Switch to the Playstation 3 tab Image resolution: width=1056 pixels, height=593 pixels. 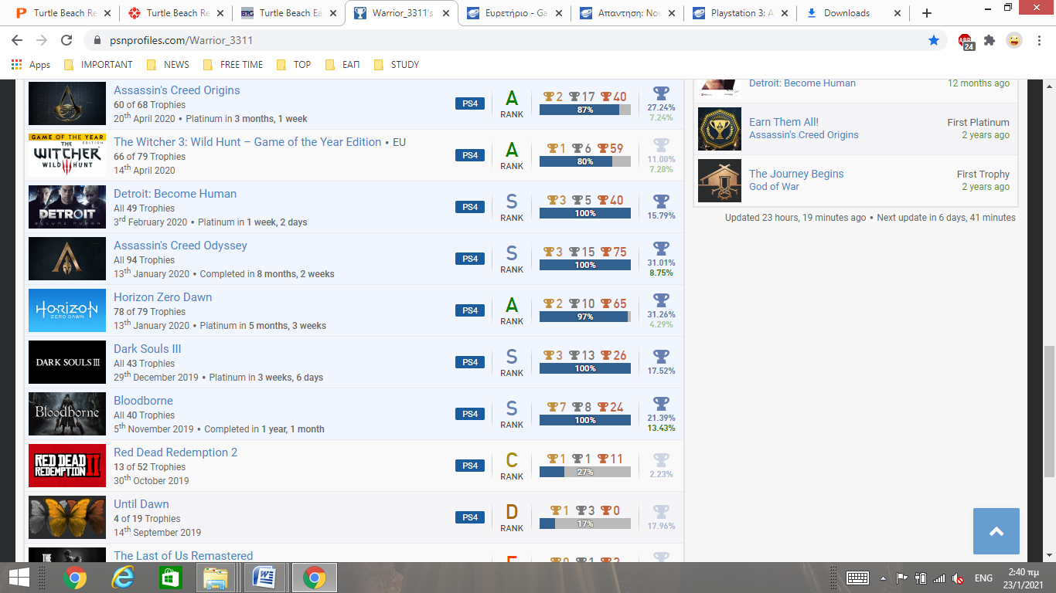click(x=741, y=13)
